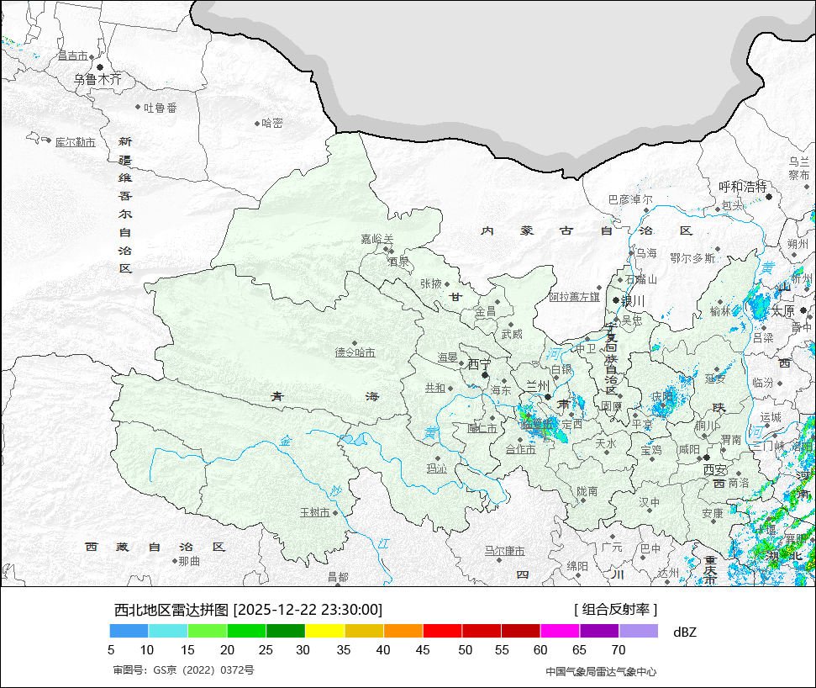Click the 汉中 city label
Image resolution: width=816 pixels, height=688 pixels.
(650, 502)
